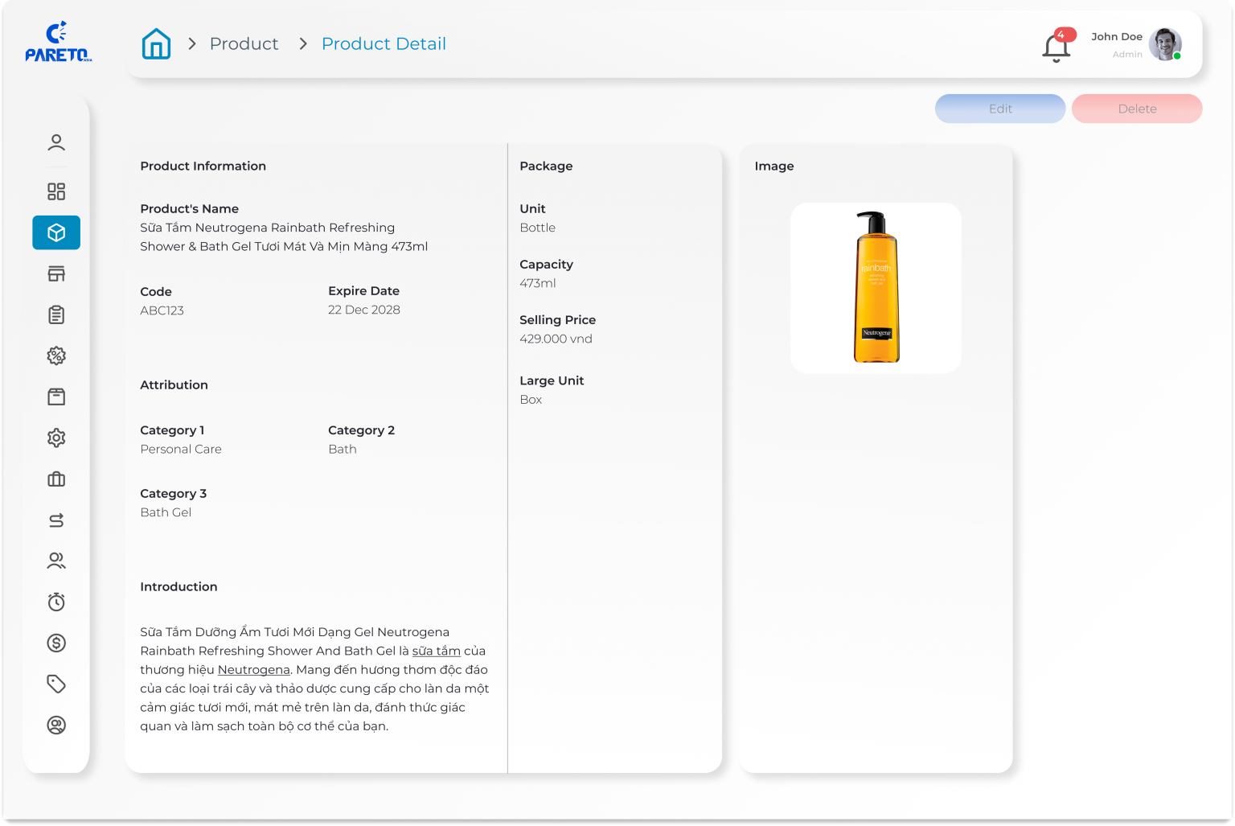Select the product cube sidebar icon
This screenshot has height=826, width=1235.
(x=56, y=232)
